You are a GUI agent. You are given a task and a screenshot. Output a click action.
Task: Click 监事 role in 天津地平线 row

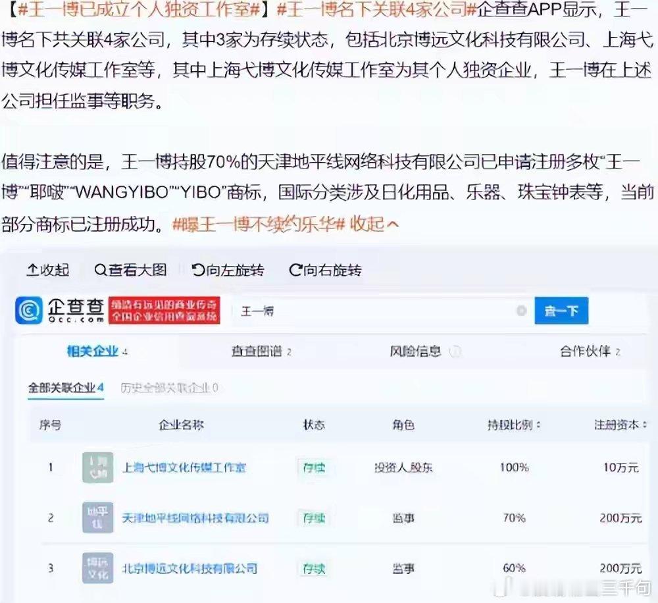403,518
